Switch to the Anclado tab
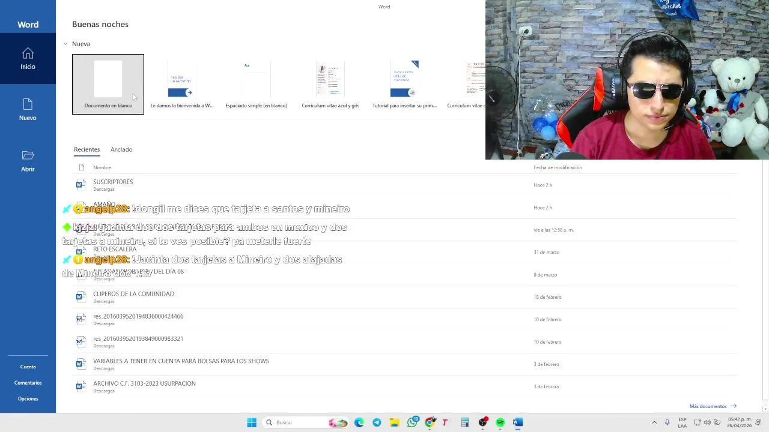This screenshot has height=432, width=769. 121,149
